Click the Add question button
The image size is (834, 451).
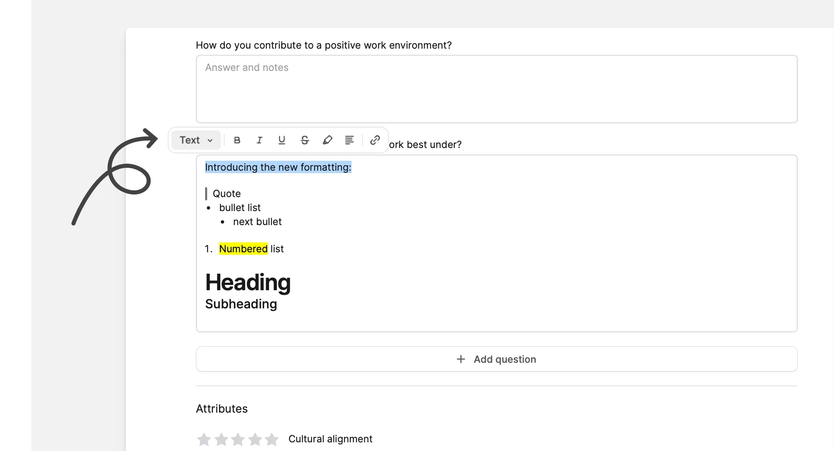496,359
